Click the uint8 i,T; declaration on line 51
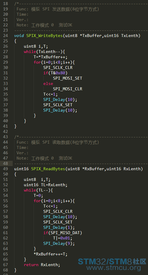 tap(37, 180)
